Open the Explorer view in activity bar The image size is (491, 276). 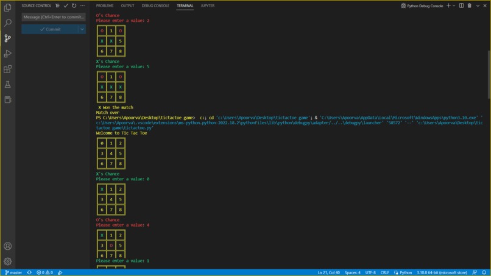tap(7, 7)
